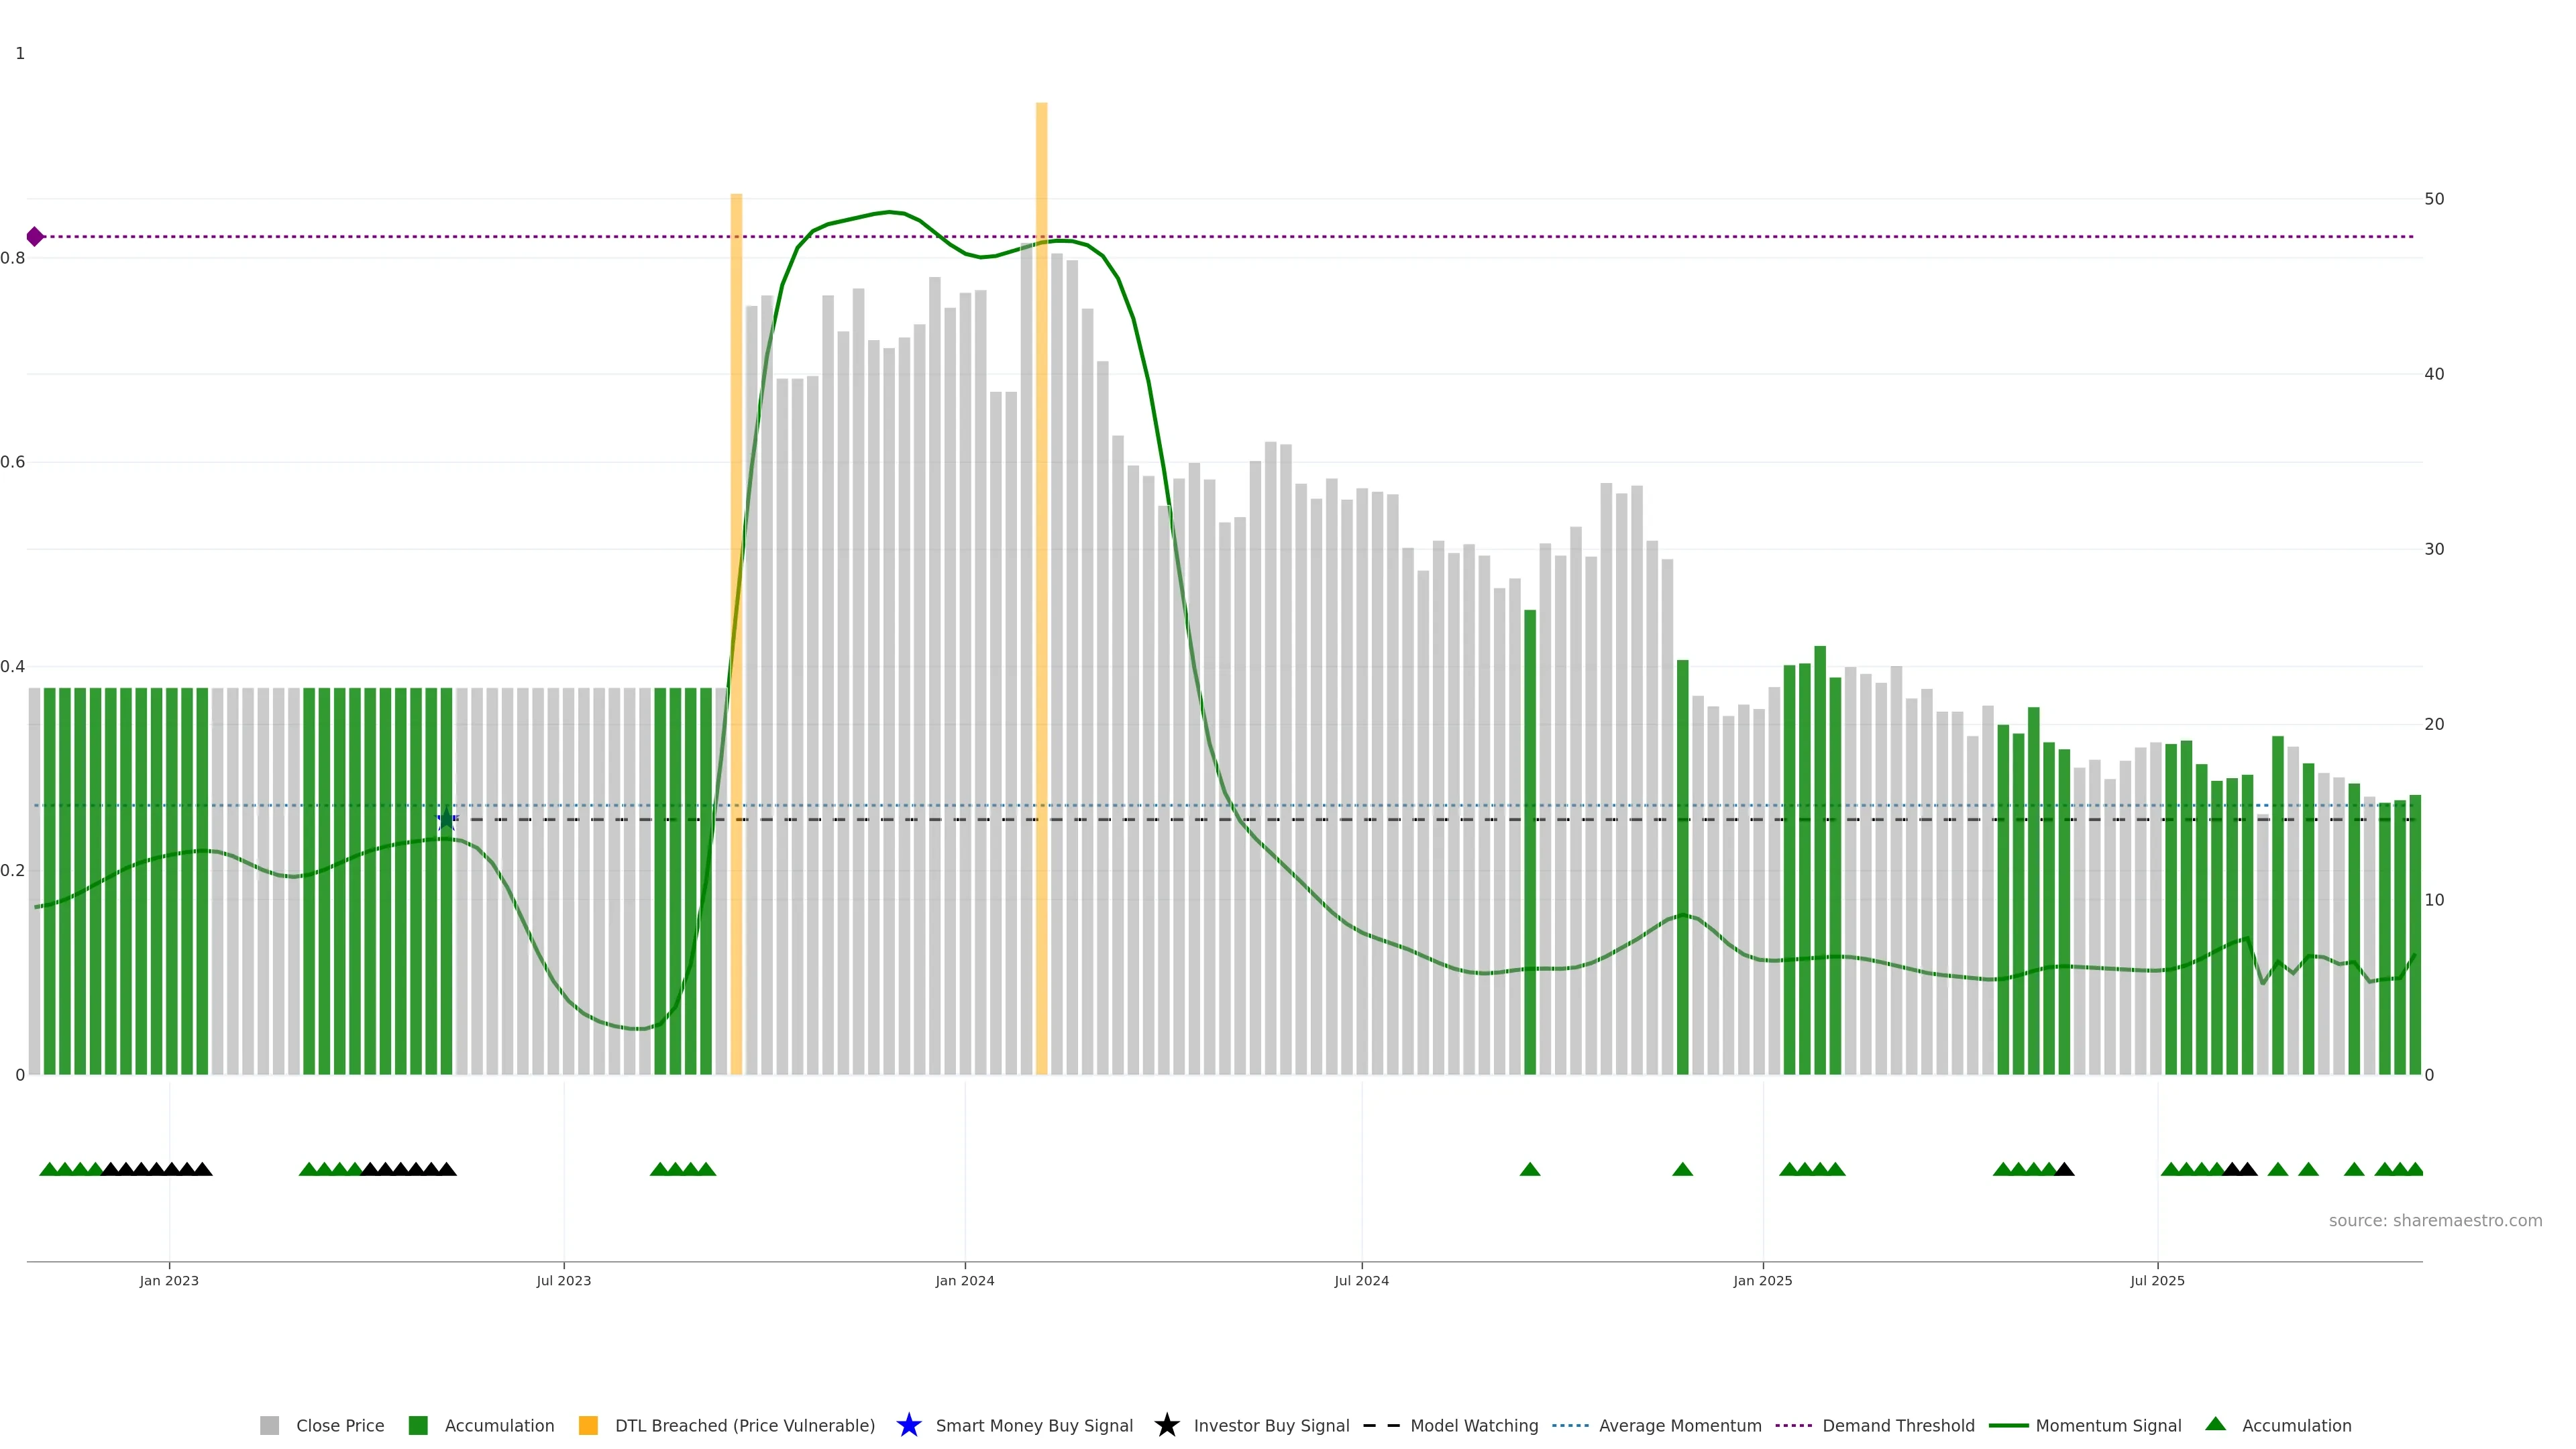This screenshot has height=1449, width=2576.
Task: Click the Jan 2024 axis label
Action: click(964, 1280)
